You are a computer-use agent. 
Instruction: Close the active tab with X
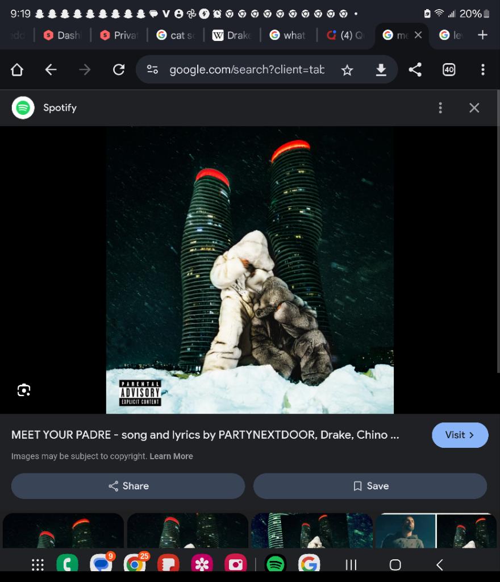click(418, 35)
